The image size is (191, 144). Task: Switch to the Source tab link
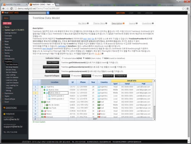(x=132, y=23)
